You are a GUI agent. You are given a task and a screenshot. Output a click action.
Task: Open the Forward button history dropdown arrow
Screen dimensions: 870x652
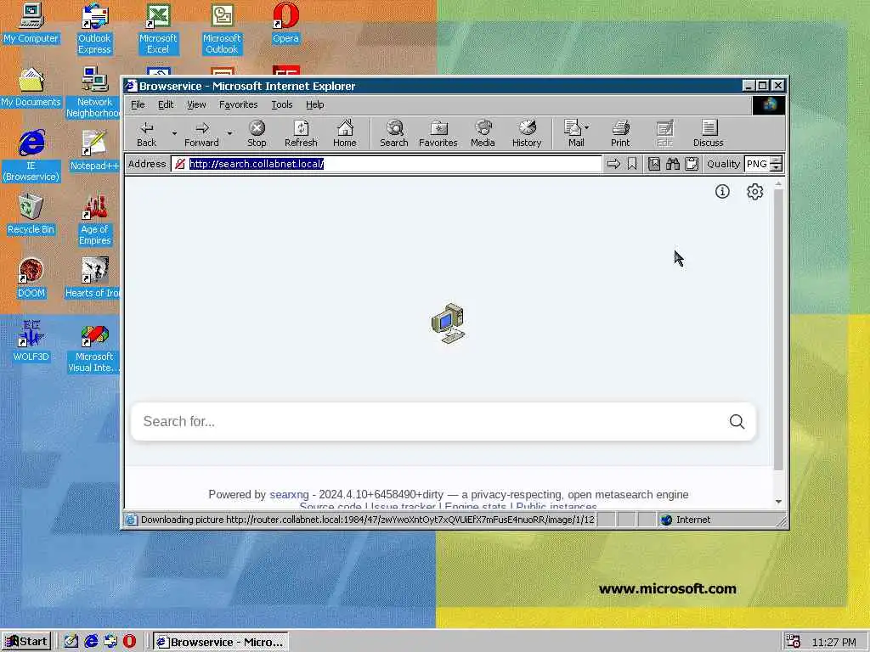(229, 133)
